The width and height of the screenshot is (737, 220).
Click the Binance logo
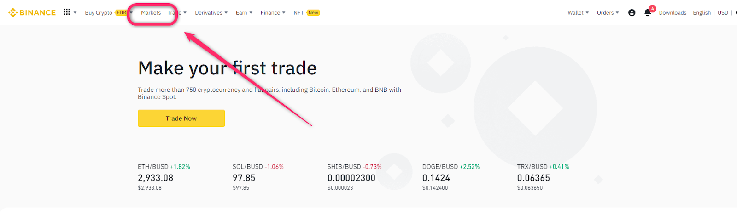[32, 12]
